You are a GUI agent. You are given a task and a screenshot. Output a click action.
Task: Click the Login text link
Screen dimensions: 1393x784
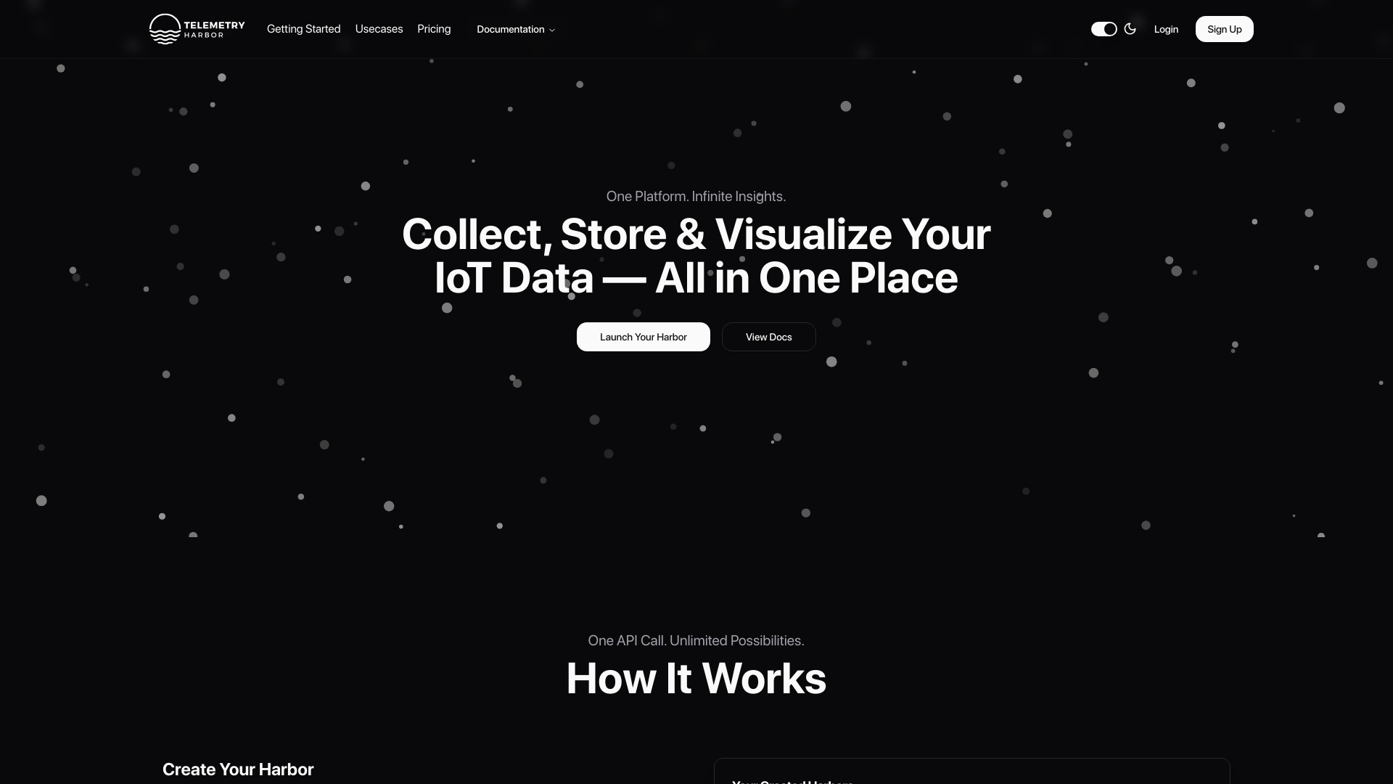1166,29
